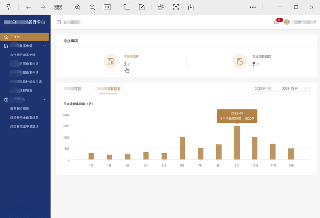Viewport: 320px width, 218px height.
Task: Open the edit image tool
Action: pyautogui.click(x=142, y=7)
